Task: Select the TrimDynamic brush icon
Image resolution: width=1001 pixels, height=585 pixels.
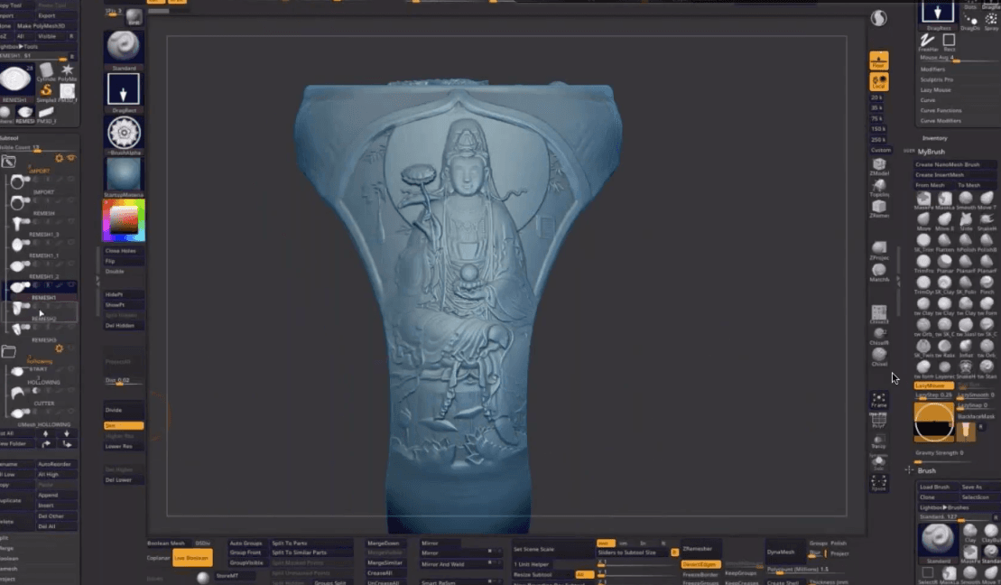Action: coord(923,283)
